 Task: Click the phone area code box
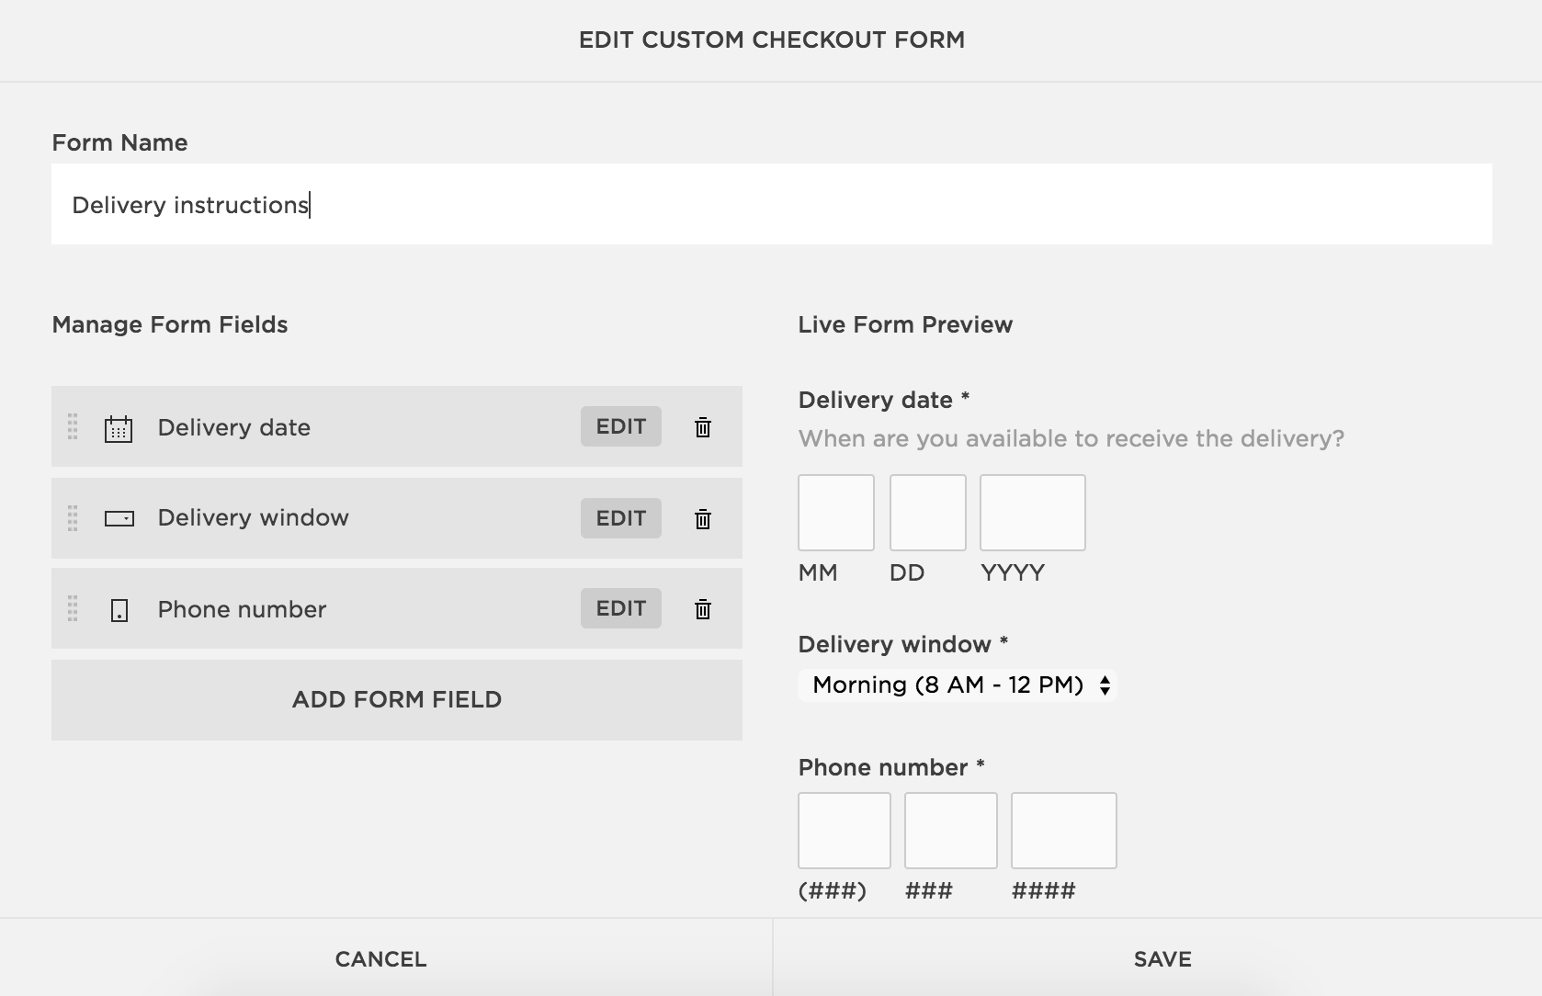(844, 831)
